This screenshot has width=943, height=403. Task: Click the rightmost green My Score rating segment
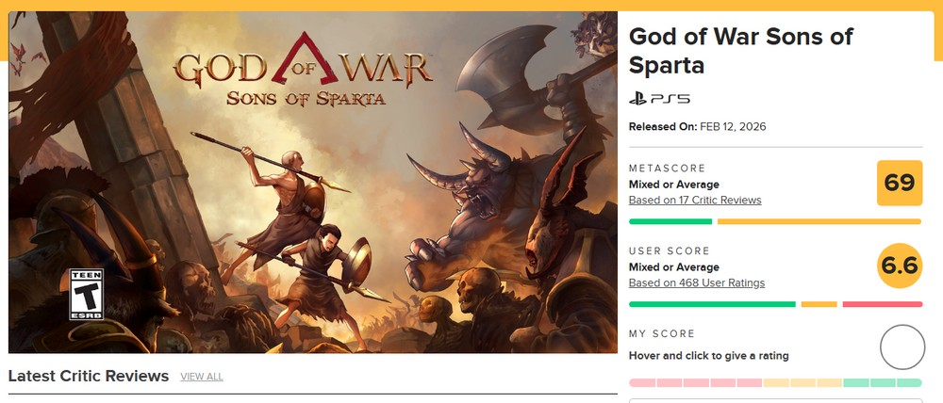click(910, 383)
